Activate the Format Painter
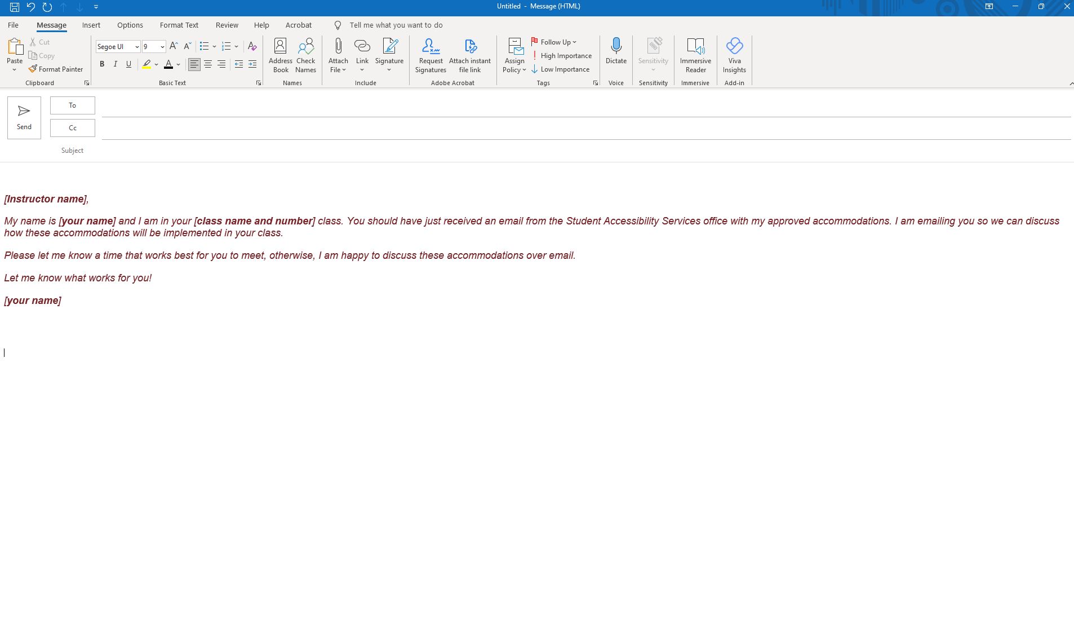This screenshot has height=640, width=1074. click(x=56, y=69)
